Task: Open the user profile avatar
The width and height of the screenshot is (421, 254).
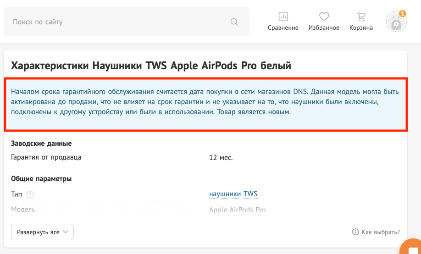Action: [x=396, y=22]
